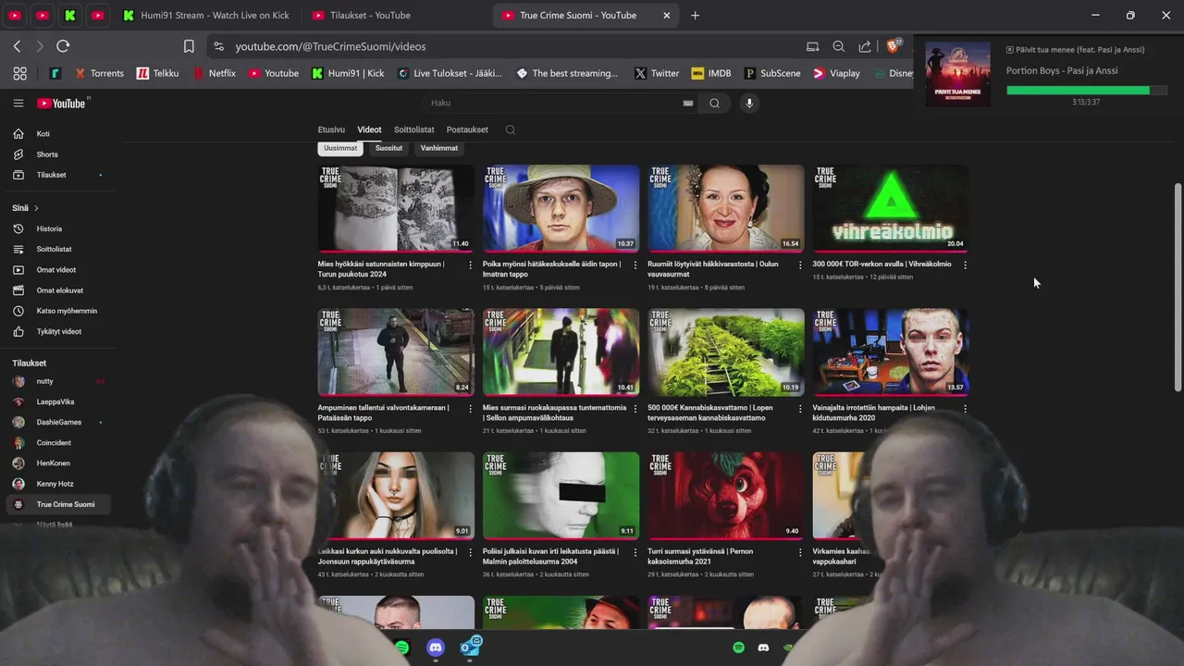
Task: Open options menu for Kannabiskasvattamo video
Action: tap(800, 408)
